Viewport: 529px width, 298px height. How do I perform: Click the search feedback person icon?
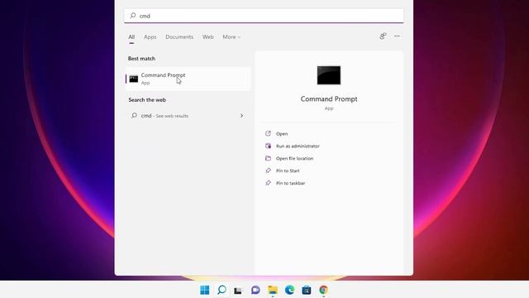click(383, 36)
